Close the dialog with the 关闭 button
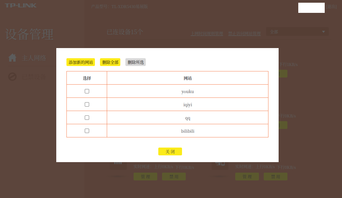The width and height of the screenshot is (342, 198). (170, 152)
